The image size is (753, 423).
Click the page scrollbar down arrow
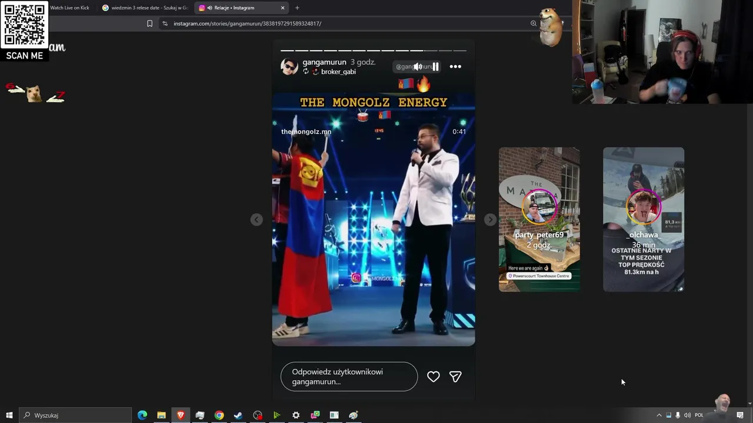(749, 404)
